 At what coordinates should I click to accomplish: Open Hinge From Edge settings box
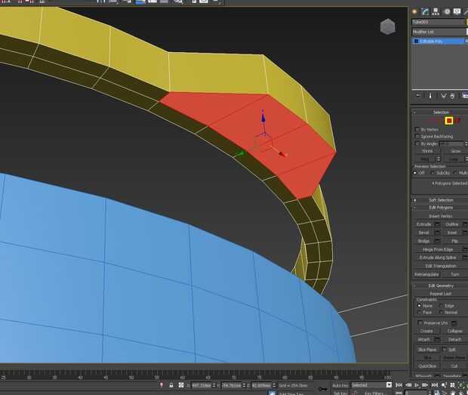pyautogui.click(x=465, y=249)
